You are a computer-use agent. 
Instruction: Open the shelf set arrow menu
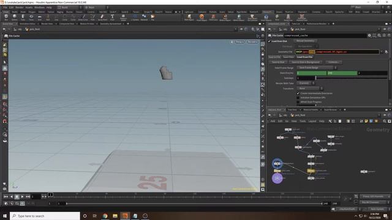179,12
